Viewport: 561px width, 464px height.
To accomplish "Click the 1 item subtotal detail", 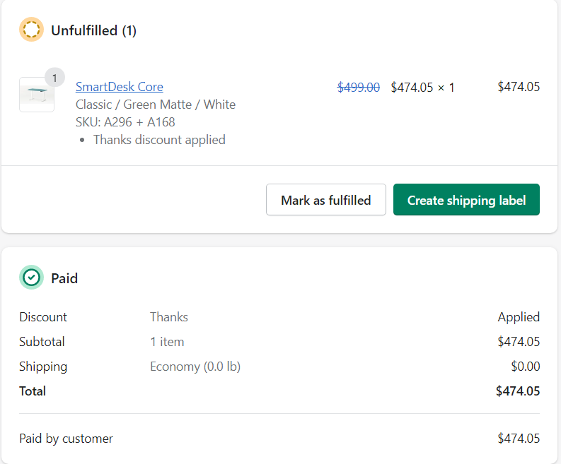I will click(x=167, y=341).
